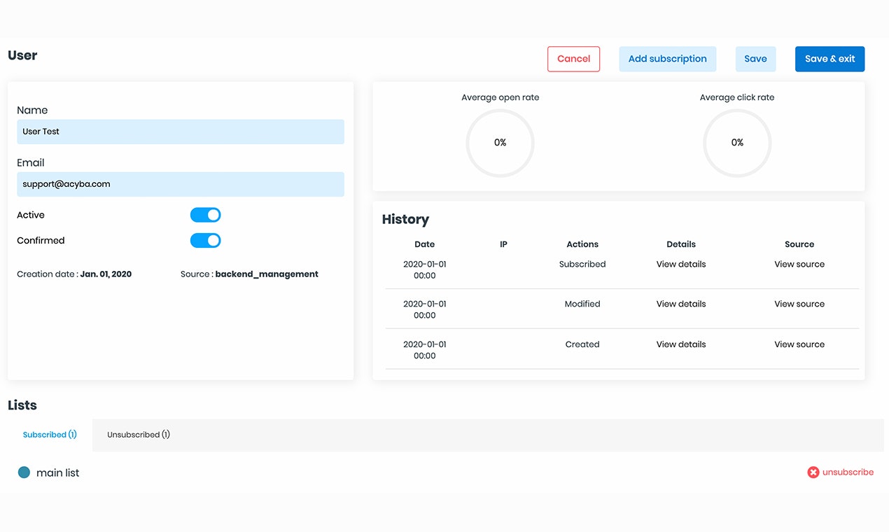This screenshot has height=532, width=889.
Task: Click the Save button
Action: pyautogui.click(x=755, y=59)
